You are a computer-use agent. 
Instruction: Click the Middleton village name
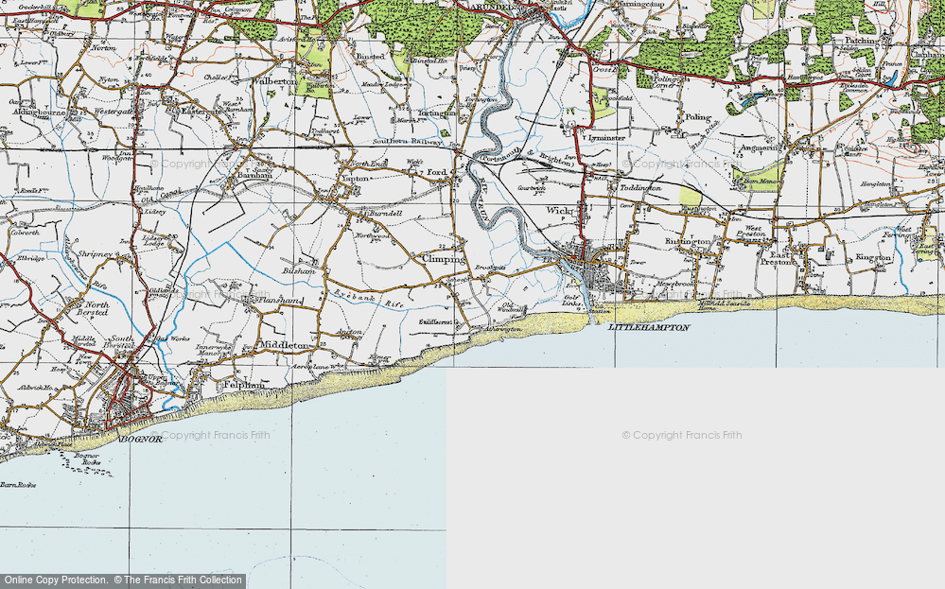(283, 346)
